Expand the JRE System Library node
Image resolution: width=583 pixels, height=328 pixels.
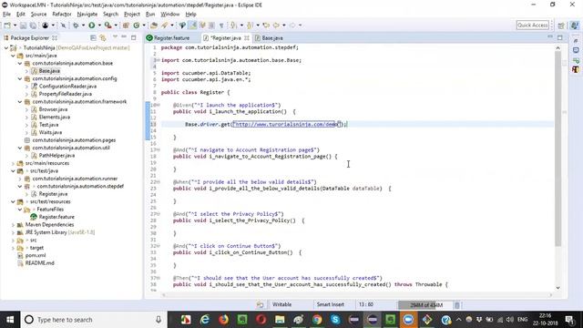click(x=13, y=232)
